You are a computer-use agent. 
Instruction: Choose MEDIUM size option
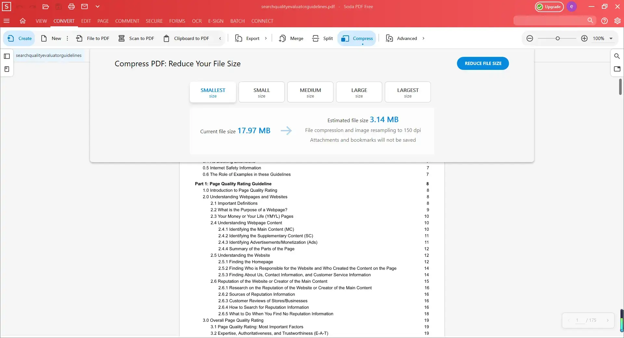[x=310, y=92]
